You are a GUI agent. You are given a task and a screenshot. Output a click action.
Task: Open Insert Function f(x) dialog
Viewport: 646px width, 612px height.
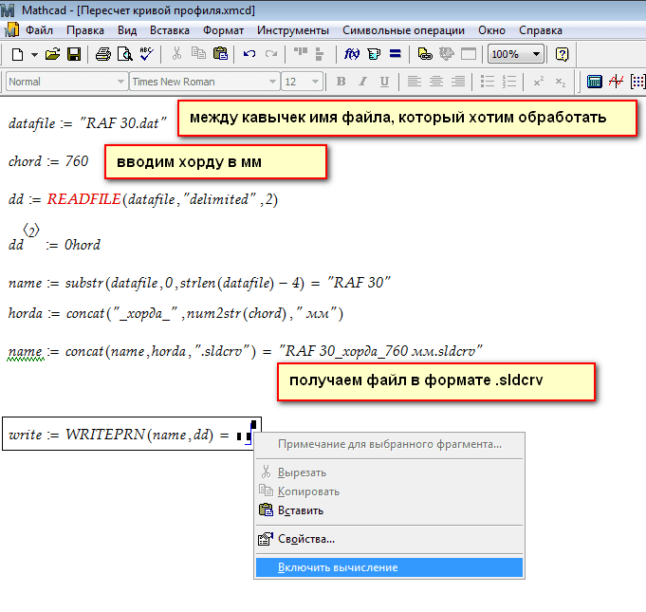(x=351, y=54)
